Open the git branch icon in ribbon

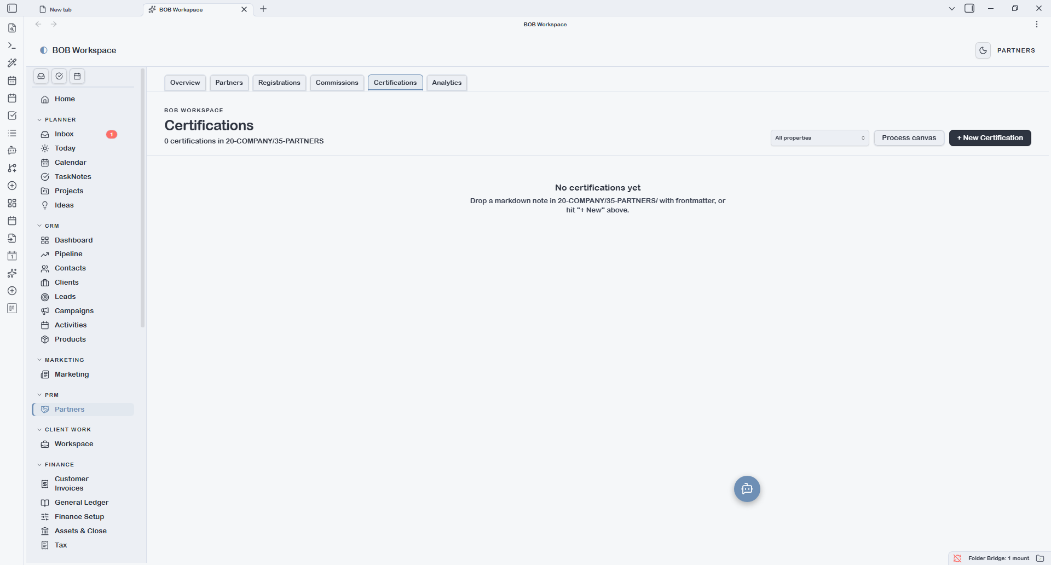[x=12, y=168]
